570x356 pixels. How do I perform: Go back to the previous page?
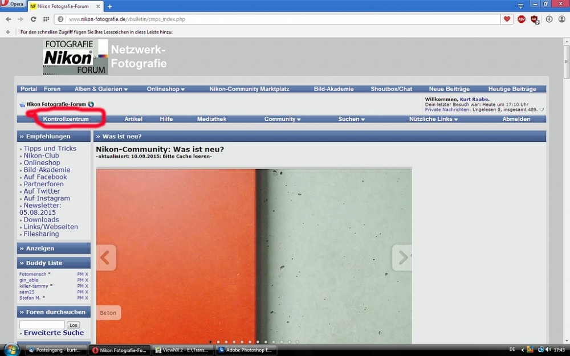coord(8,19)
